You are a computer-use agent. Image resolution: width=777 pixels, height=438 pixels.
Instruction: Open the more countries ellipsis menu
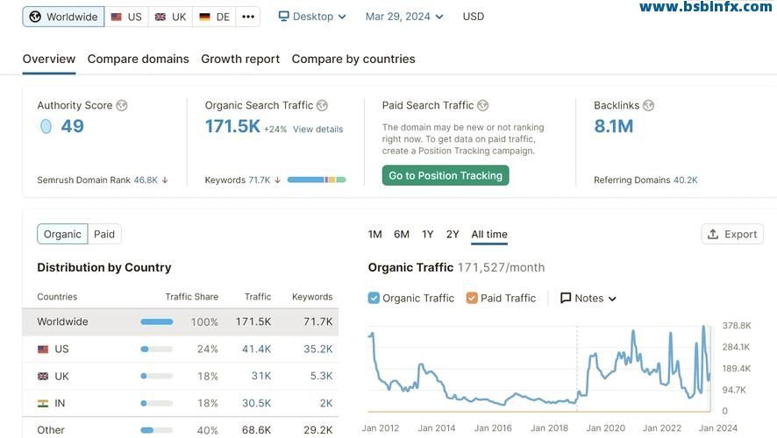tap(248, 17)
